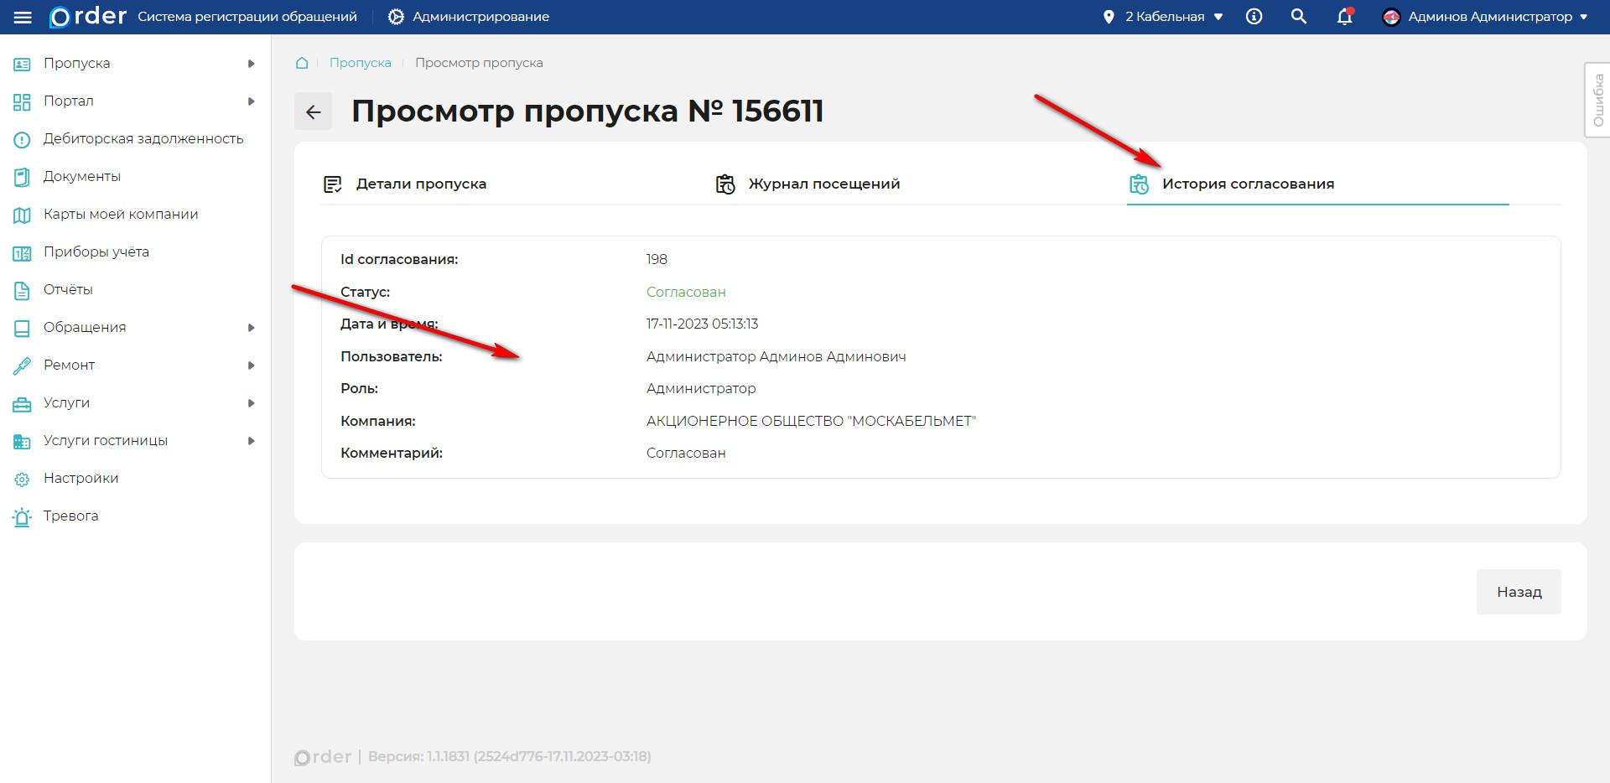This screenshot has width=1610, height=783.
Task: Open the search
Action: [1298, 16]
